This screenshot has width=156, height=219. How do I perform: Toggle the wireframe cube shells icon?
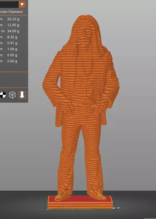pos(12,95)
